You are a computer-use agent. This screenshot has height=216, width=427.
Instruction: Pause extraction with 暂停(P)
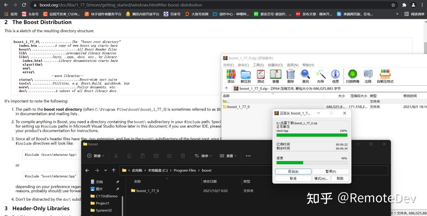tap(330, 171)
